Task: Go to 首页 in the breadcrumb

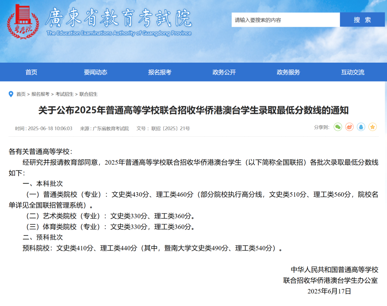Action: 21,94
